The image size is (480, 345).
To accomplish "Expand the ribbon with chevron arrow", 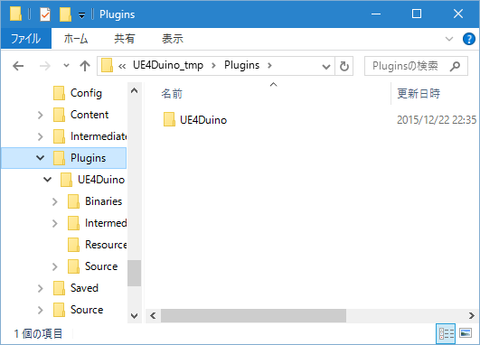I will point(448,39).
